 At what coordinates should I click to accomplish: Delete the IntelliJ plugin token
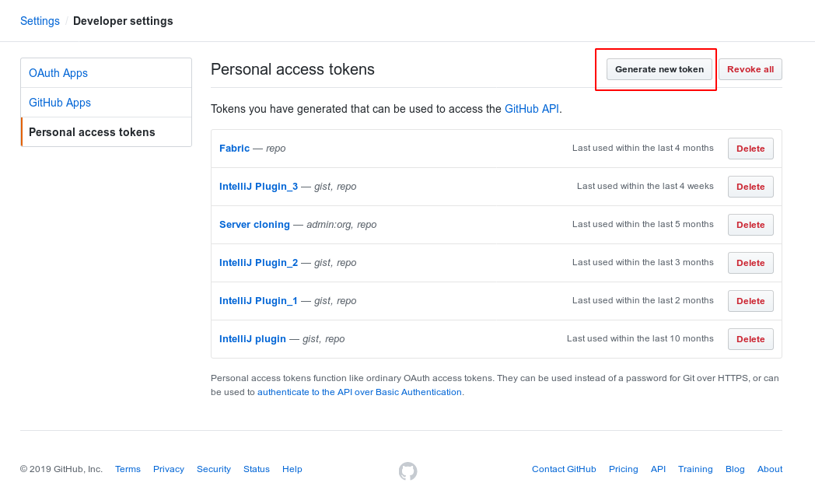(750, 339)
